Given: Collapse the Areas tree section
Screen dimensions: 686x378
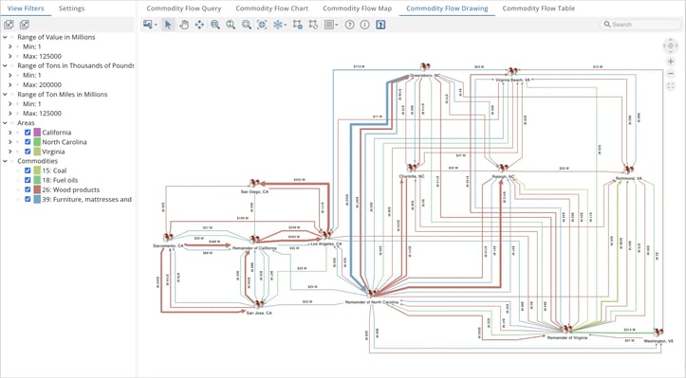Looking at the screenshot, I should 5,123.
